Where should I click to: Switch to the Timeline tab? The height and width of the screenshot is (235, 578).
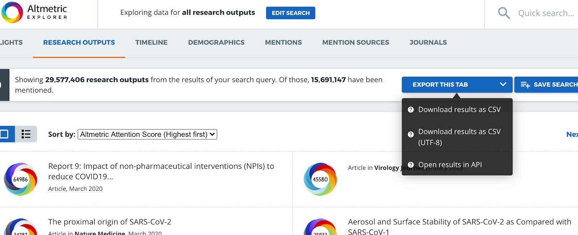point(151,42)
